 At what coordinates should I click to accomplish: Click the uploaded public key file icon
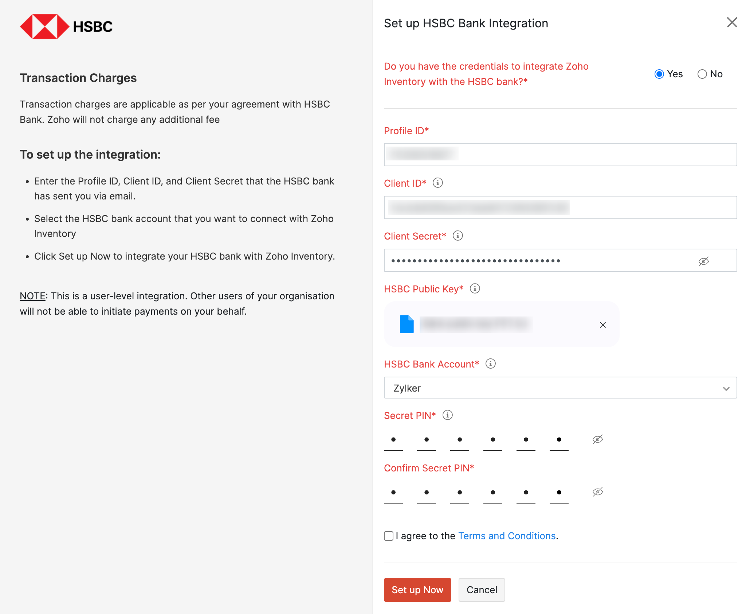[407, 324]
